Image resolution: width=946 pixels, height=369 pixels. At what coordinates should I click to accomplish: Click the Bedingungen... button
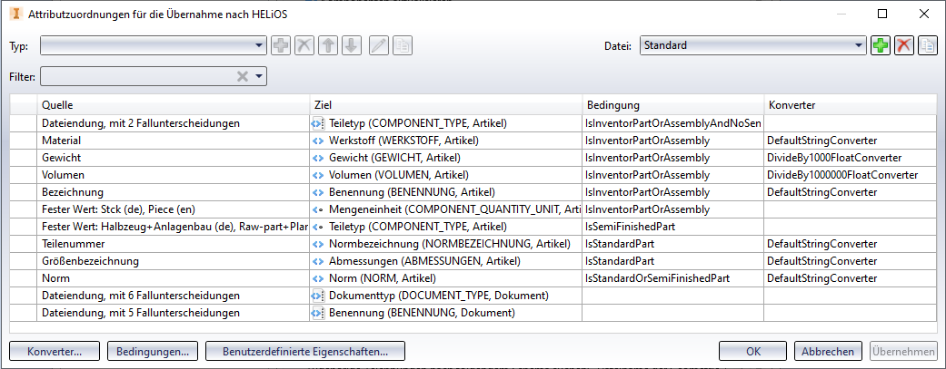[x=153, y=351]
